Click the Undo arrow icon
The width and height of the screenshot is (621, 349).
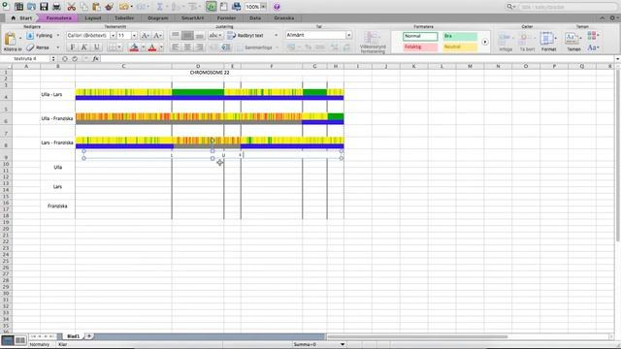point(124,7)
